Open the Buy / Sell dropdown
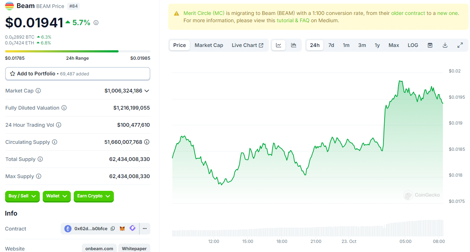This screenshot has height=252, width=470. click(x=22, y=196)
